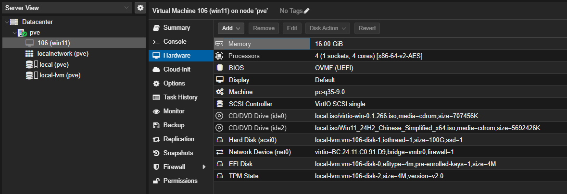Screen dimensions: 567x194
Task: Click the Datacenter server icon in tree
Action: point(14,22)
